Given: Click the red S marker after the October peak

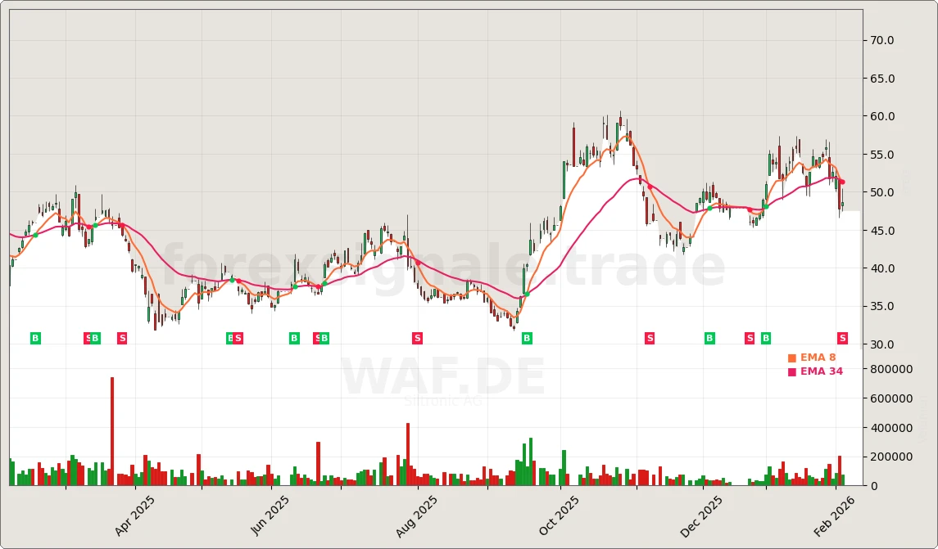Looking at the screenshot, I should [x=649, y=337].
